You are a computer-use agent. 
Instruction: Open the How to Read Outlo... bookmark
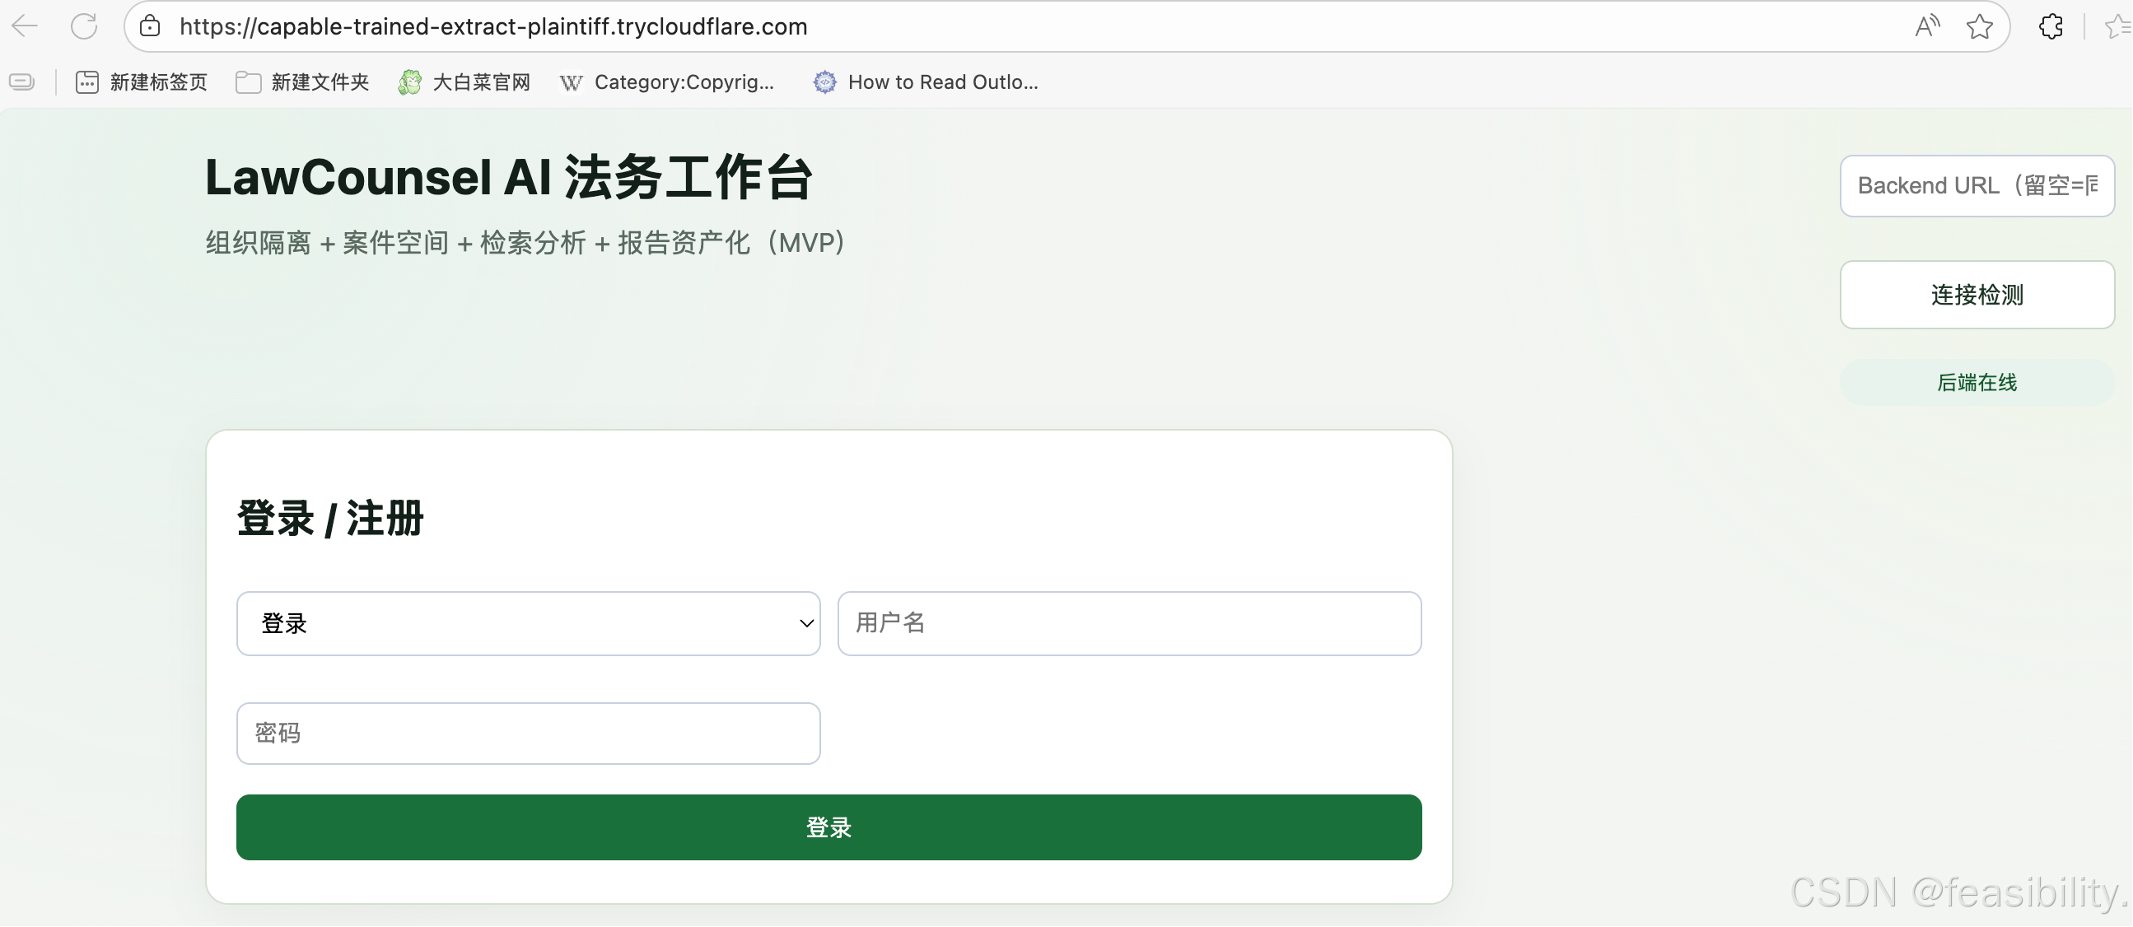tap(926, 82)
